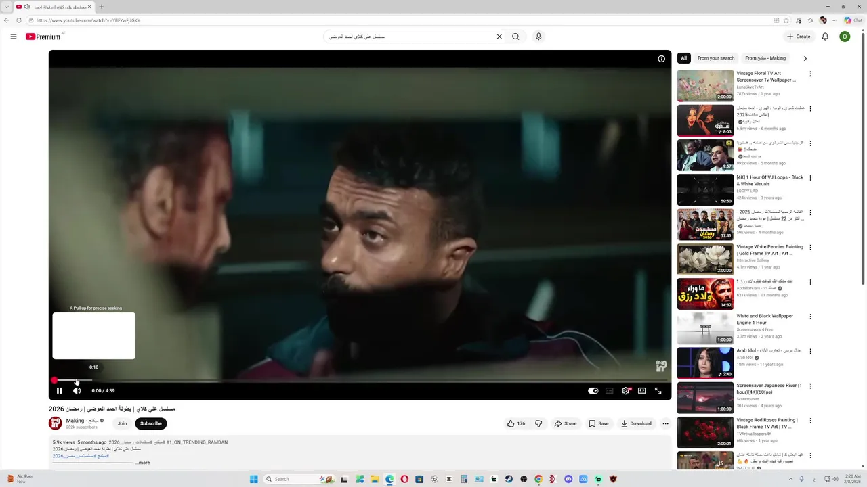Image resolution: width=867 pixels, height=487 pixels.
Task: Open the YouTube hamburger guide menu
Action: coord(13,37)
